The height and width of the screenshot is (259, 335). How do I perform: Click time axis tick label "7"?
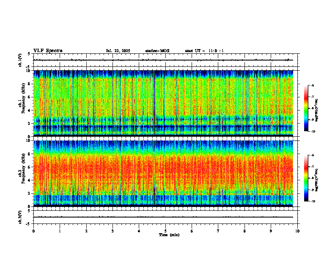(x=218, y=231)
